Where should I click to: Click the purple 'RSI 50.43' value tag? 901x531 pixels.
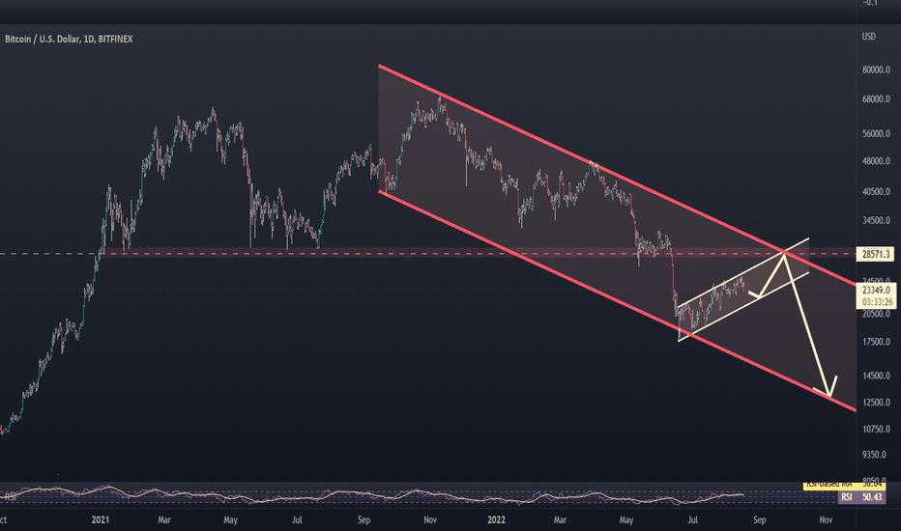point(860,497)
